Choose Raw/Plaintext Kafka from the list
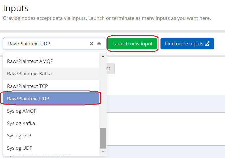The image size is (225, 158). pyautogui.click(x=51, y=74)
